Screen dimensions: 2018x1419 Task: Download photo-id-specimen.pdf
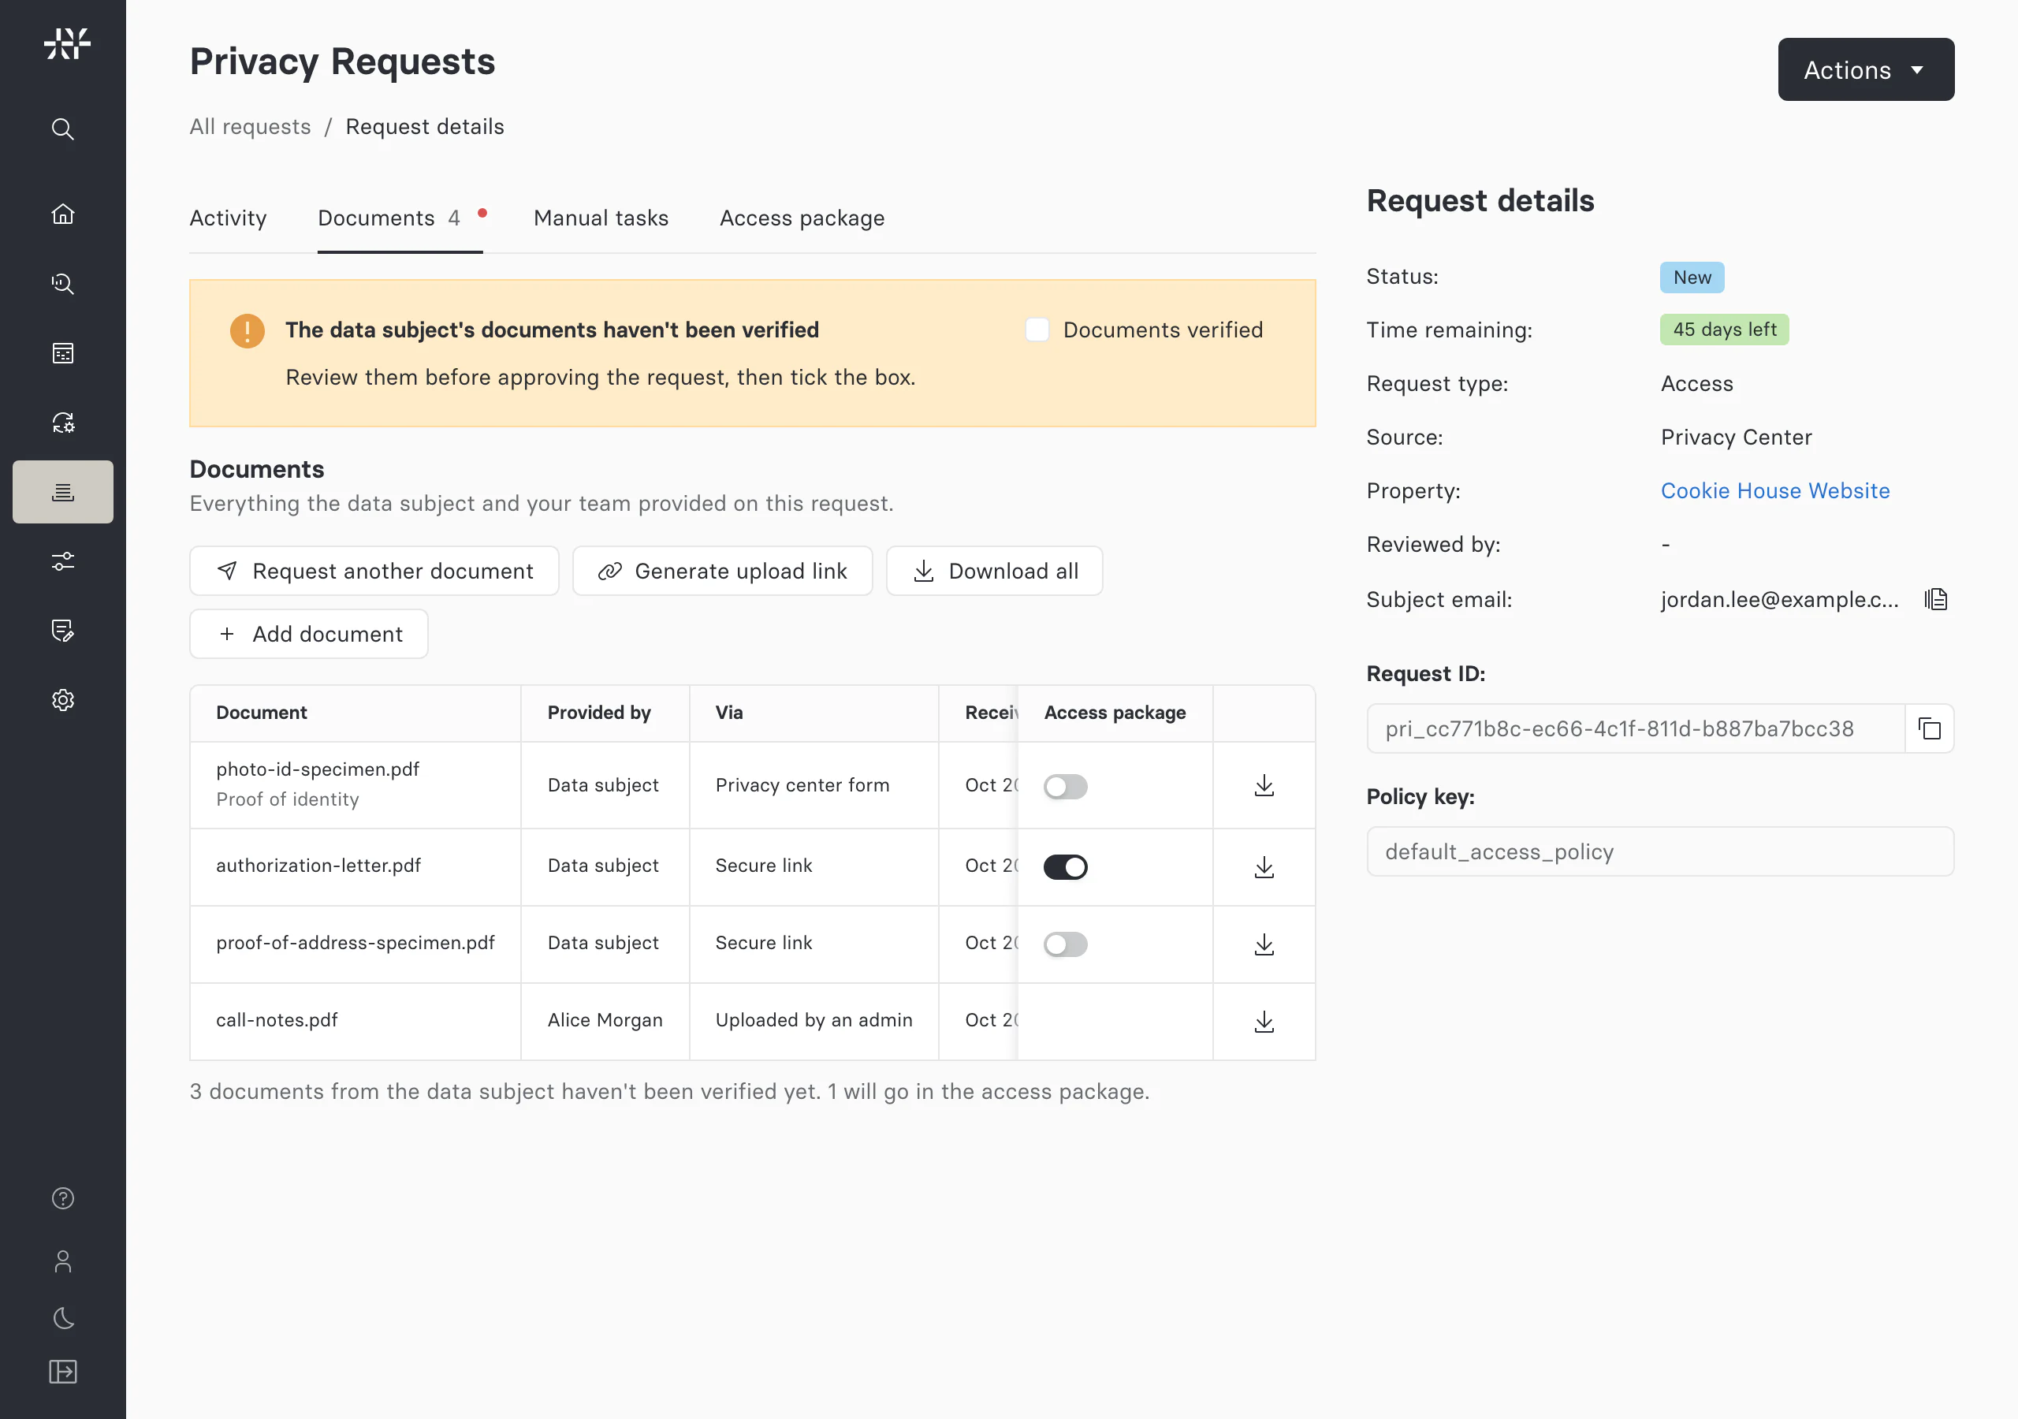pyautogui.click(x=1264, y=785)
